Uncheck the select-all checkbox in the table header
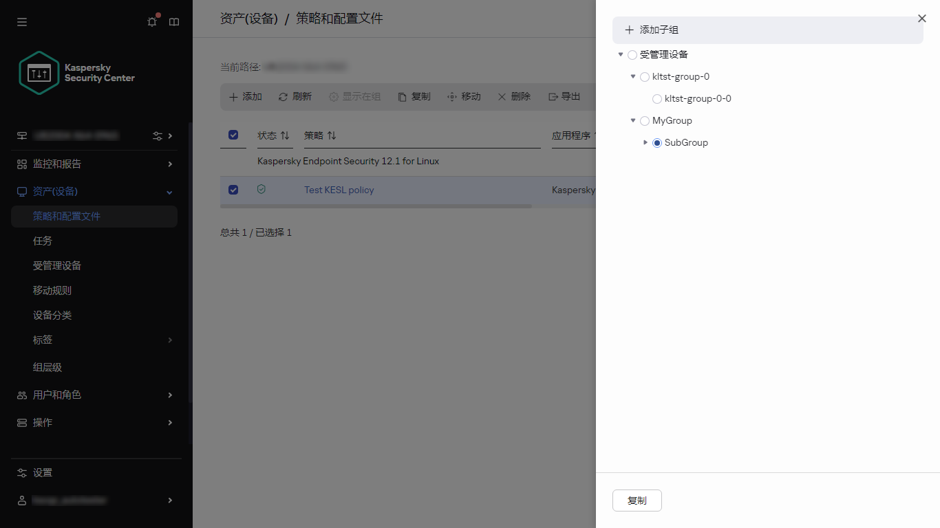 (233, 135)
